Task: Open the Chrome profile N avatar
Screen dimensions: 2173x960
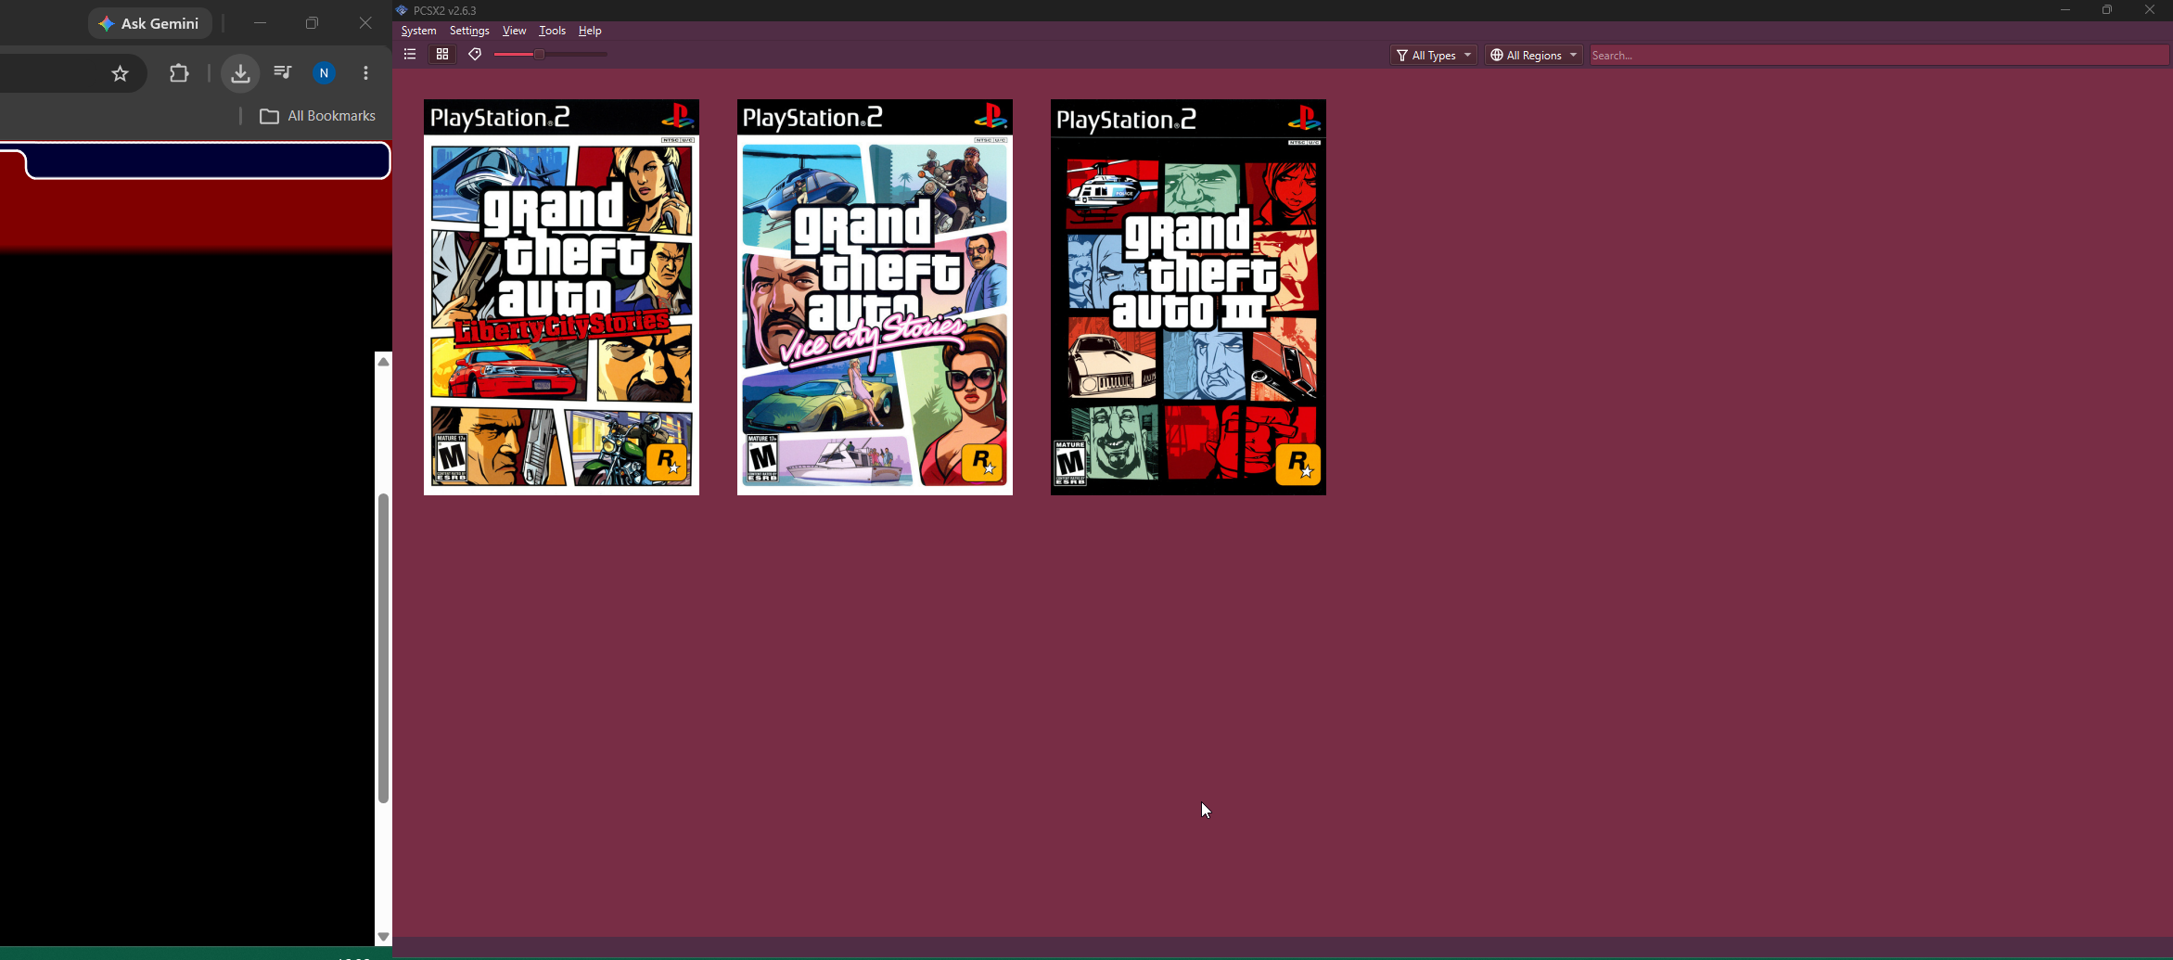Action: tap(324, 73)
